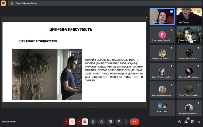Open the Activities panel
203x127 pixels.
pyautogui.click(x=199, y=122)
